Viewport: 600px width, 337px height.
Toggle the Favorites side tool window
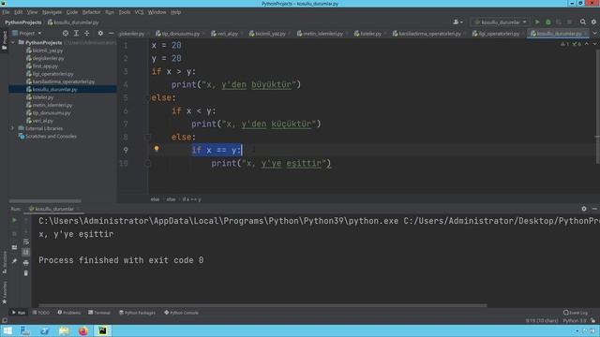click(x=4, y=293)
